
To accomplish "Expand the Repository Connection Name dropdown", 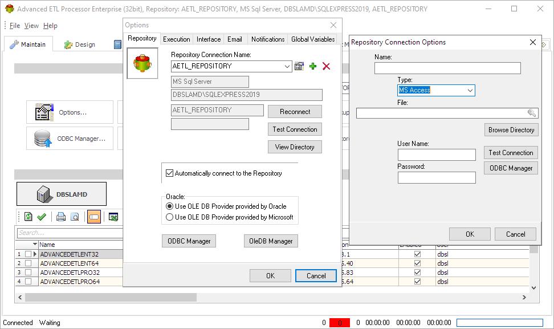I will tap(287, 66).
